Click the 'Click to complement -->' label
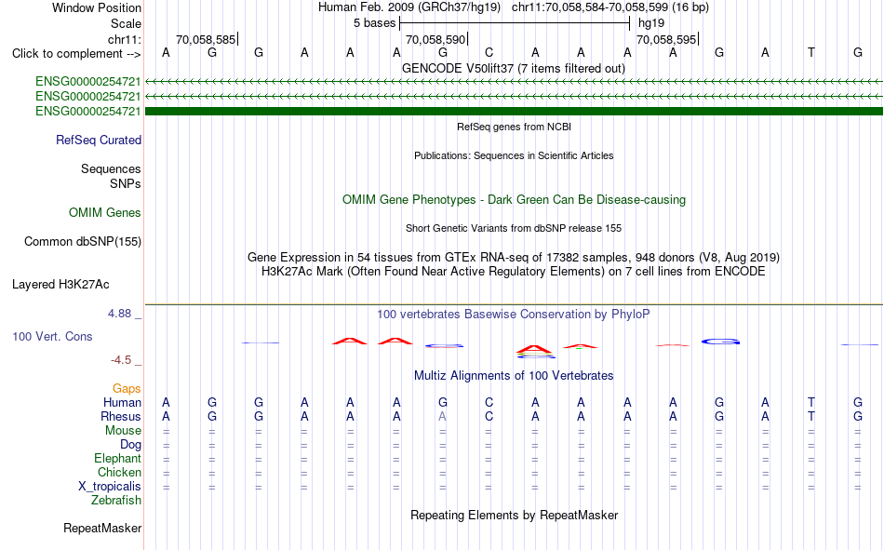884x550 pixels. 76,54
